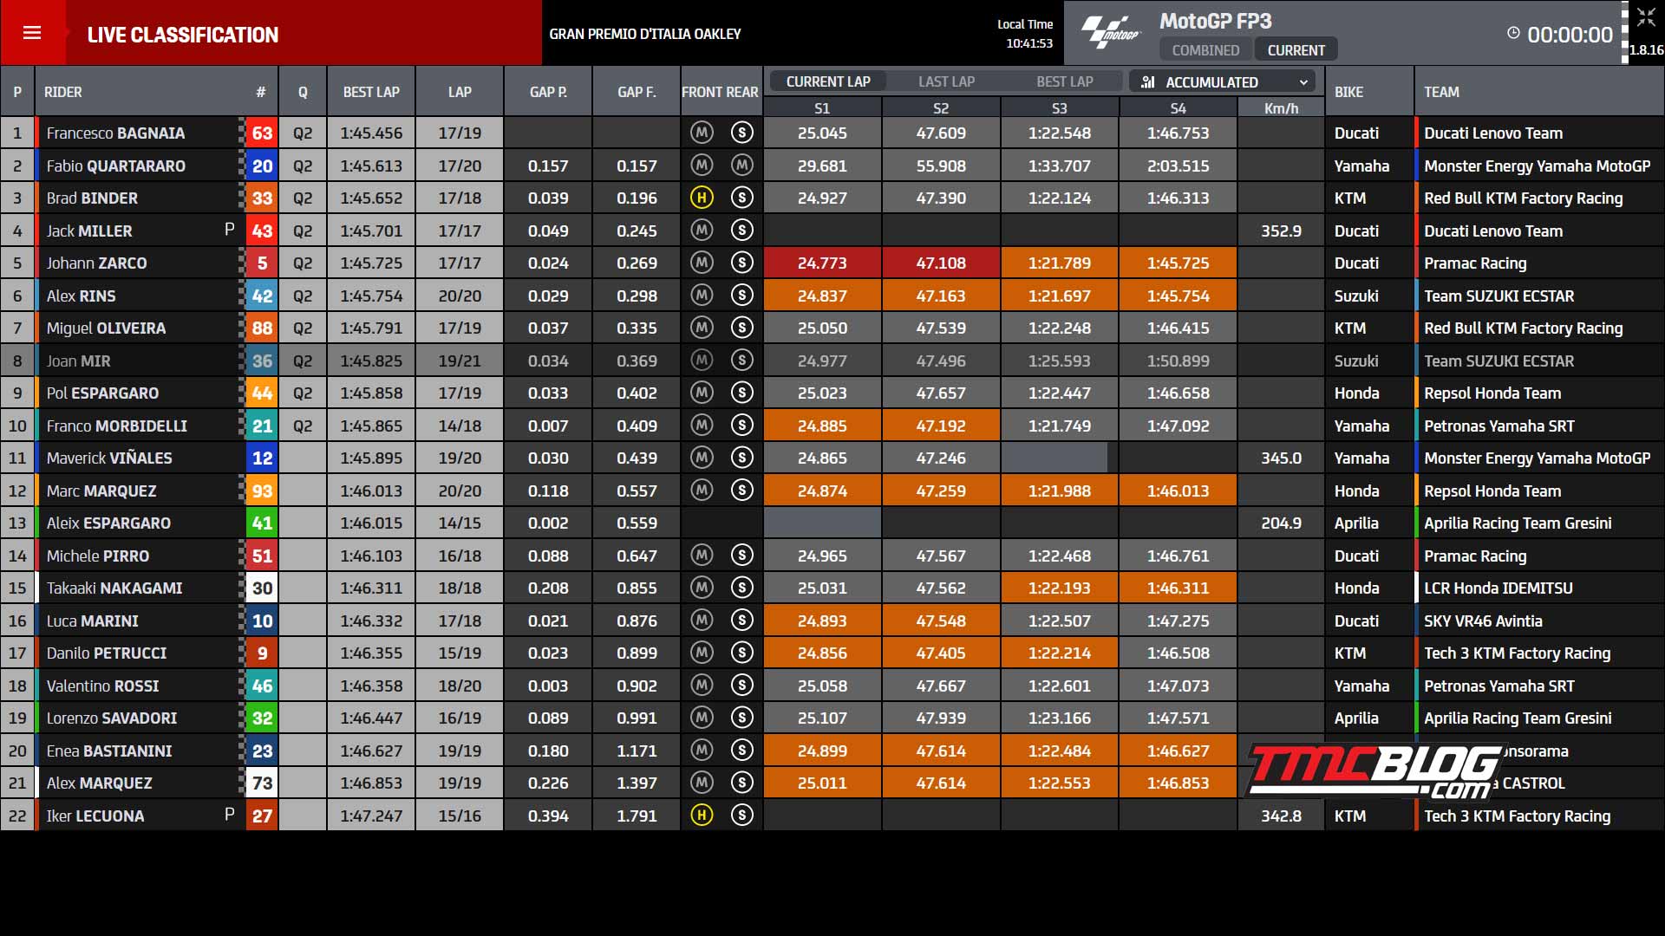Click Alex Marquez's white number 73 badge
Viewport: 1665px width, 936px height.
click(262, 783)
